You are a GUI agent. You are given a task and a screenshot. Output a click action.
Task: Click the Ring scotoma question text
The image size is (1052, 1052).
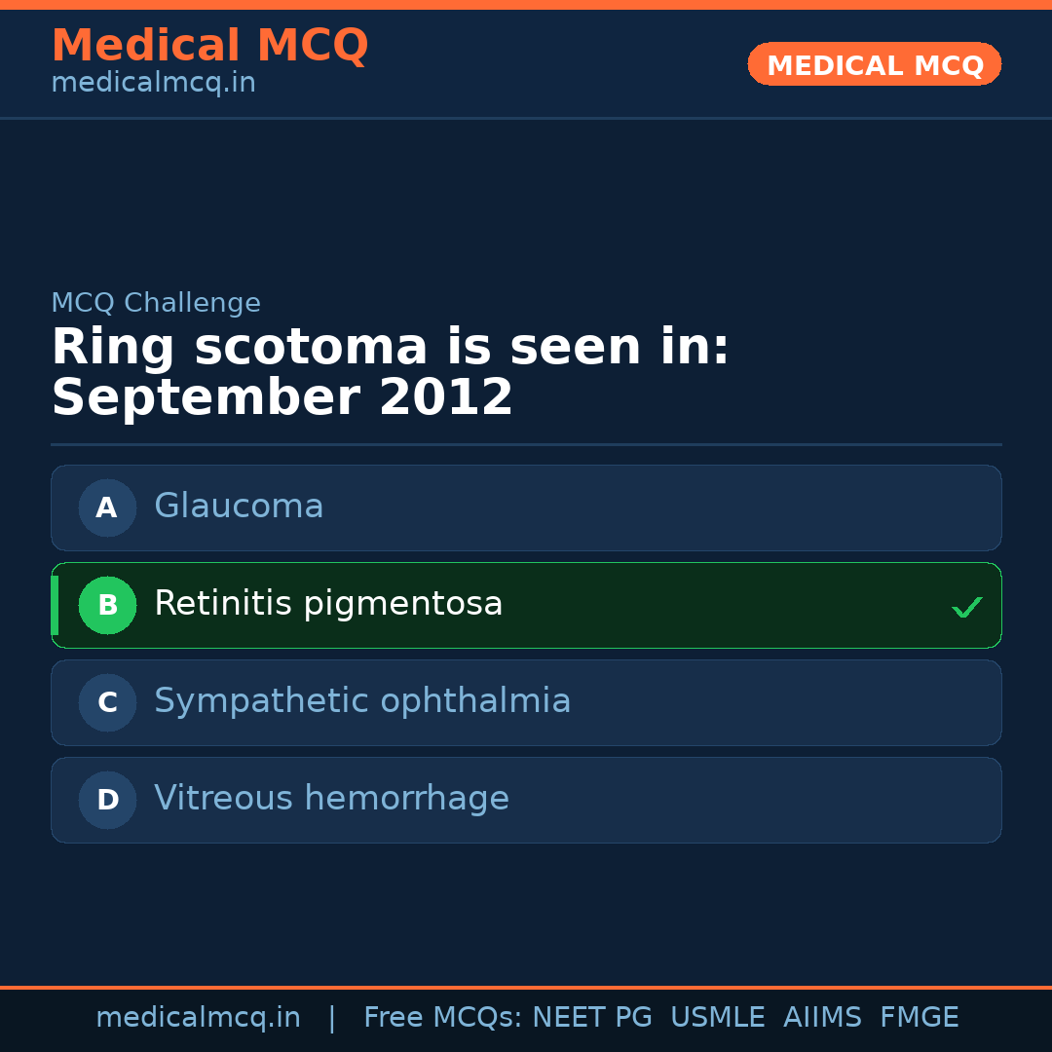point(390,373)
